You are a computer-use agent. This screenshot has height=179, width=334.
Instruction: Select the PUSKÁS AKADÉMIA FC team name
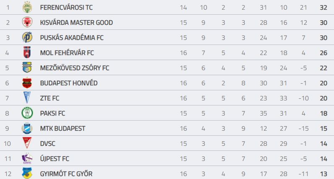72,37
